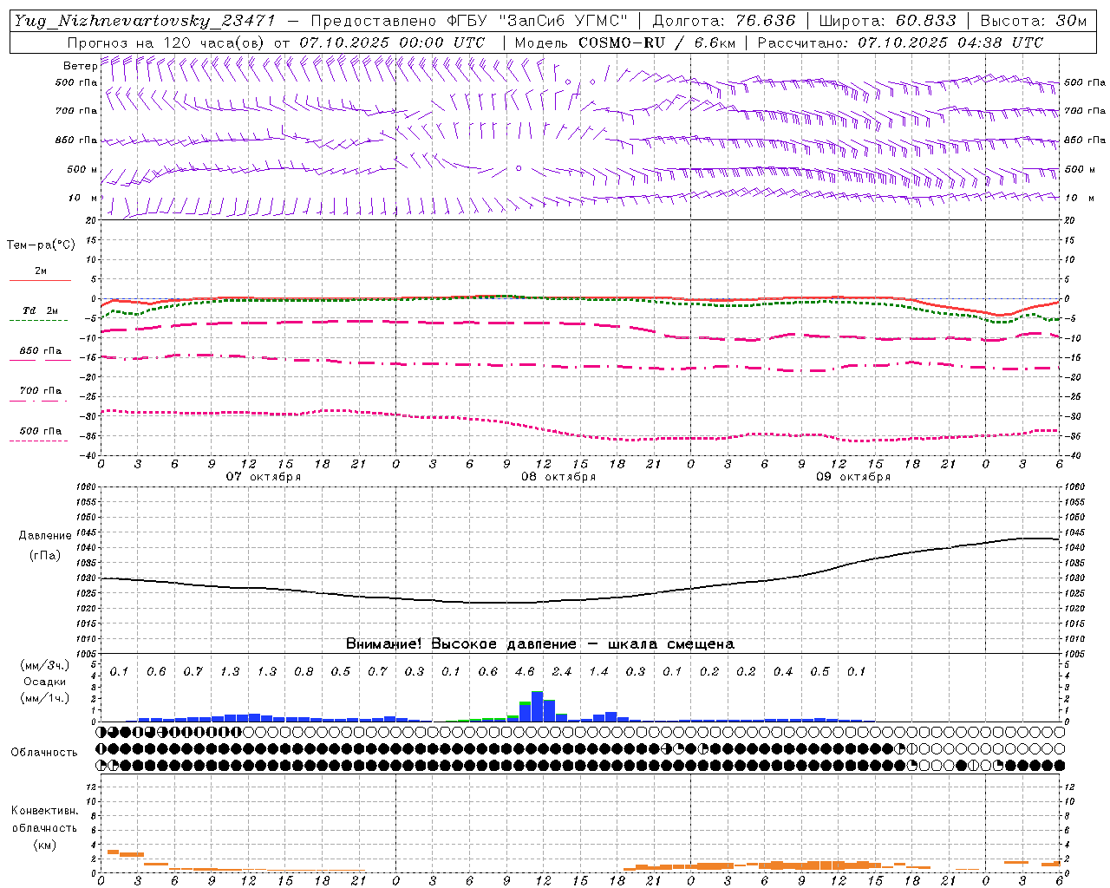Click the 0.8 precipitation value
Screen dimensions: 1110x888
[304, 672]
